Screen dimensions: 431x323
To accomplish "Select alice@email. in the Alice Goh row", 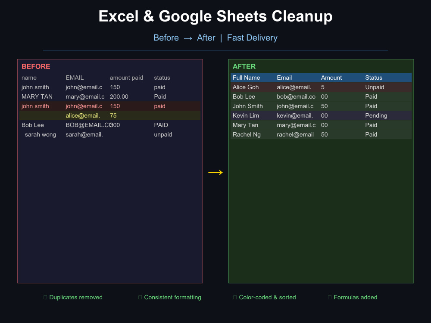I will click(294, 87).
